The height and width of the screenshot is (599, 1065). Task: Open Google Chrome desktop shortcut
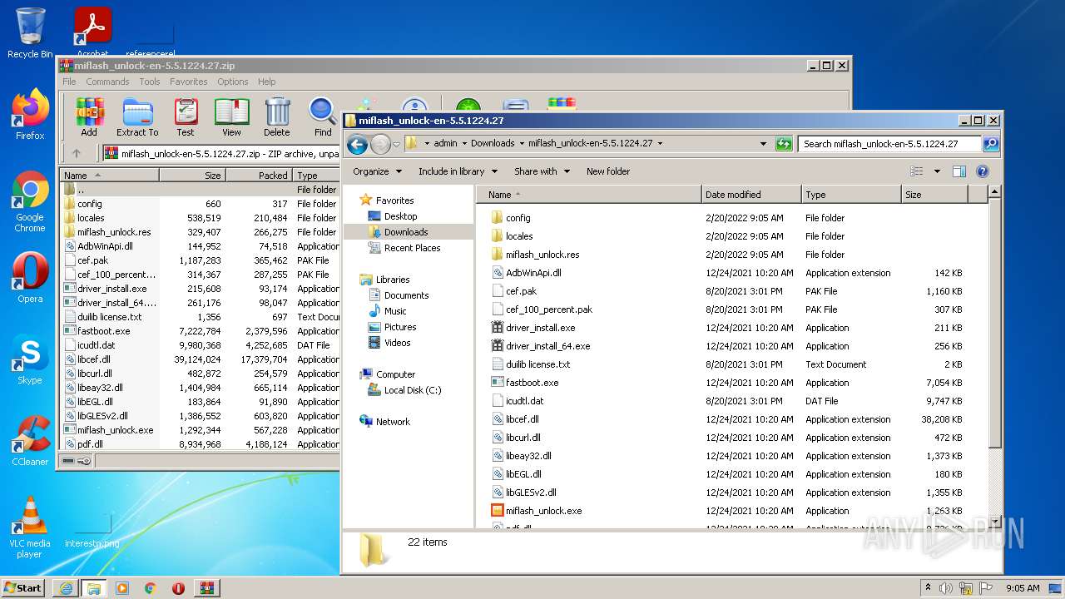[x=30, y=201]
